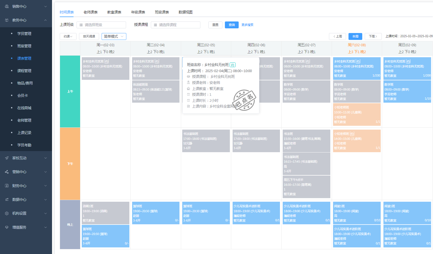
Task: Switch to the 班级课表 tab
Action: tap(162, 12)
